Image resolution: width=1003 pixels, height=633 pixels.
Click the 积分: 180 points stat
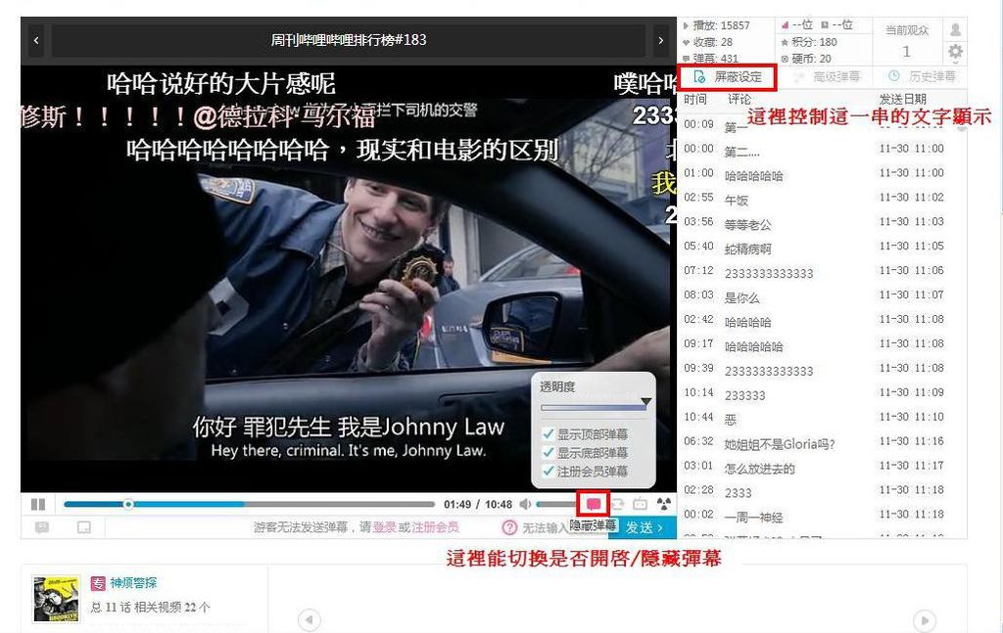point(809,42)
